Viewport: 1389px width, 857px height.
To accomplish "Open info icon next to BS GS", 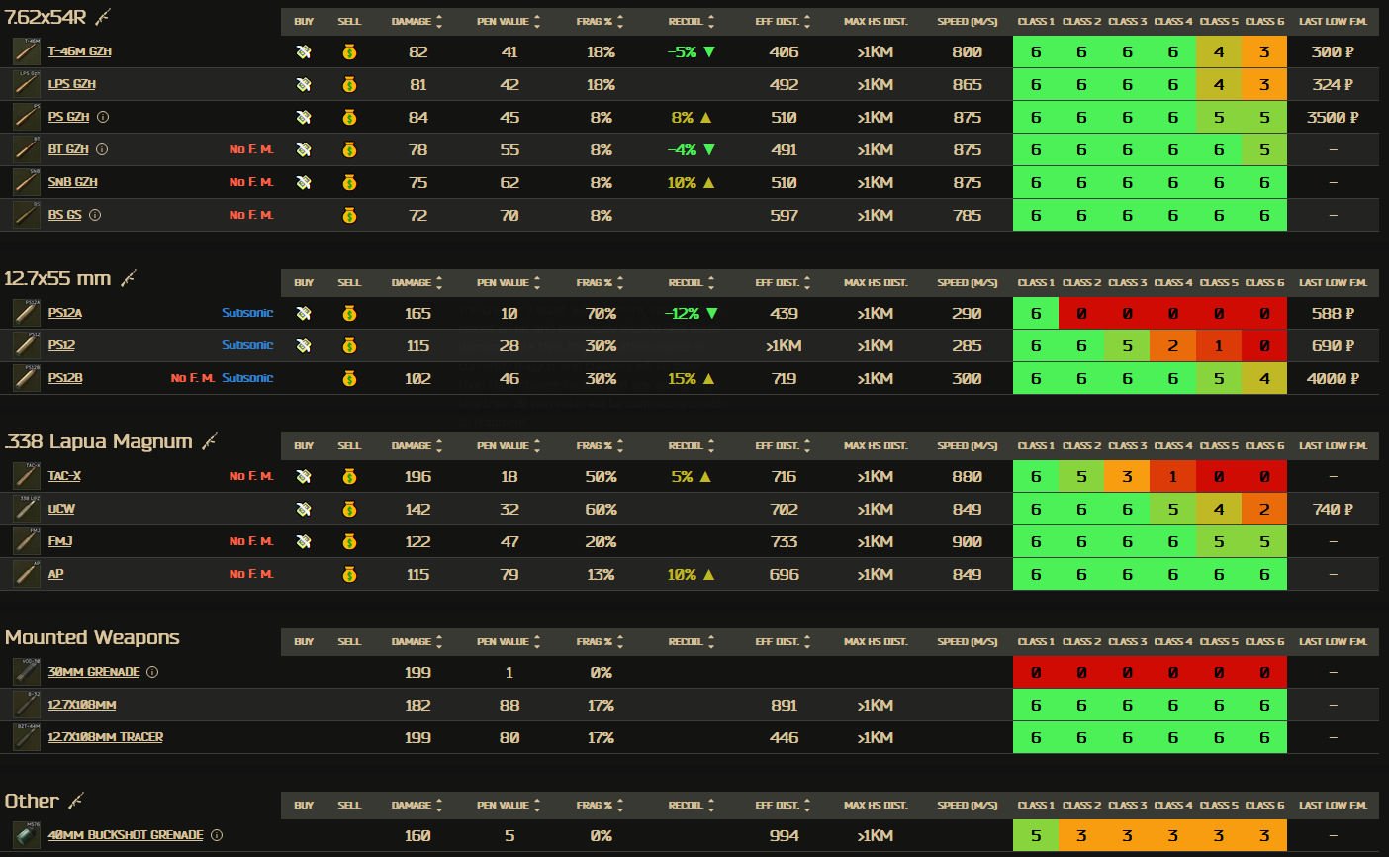I will click(x=95, y=215).
